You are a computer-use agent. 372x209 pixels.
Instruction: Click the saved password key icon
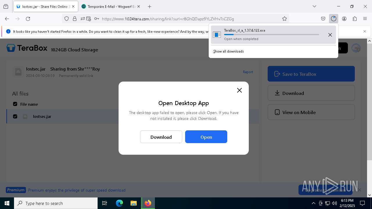tap(97, 19)
